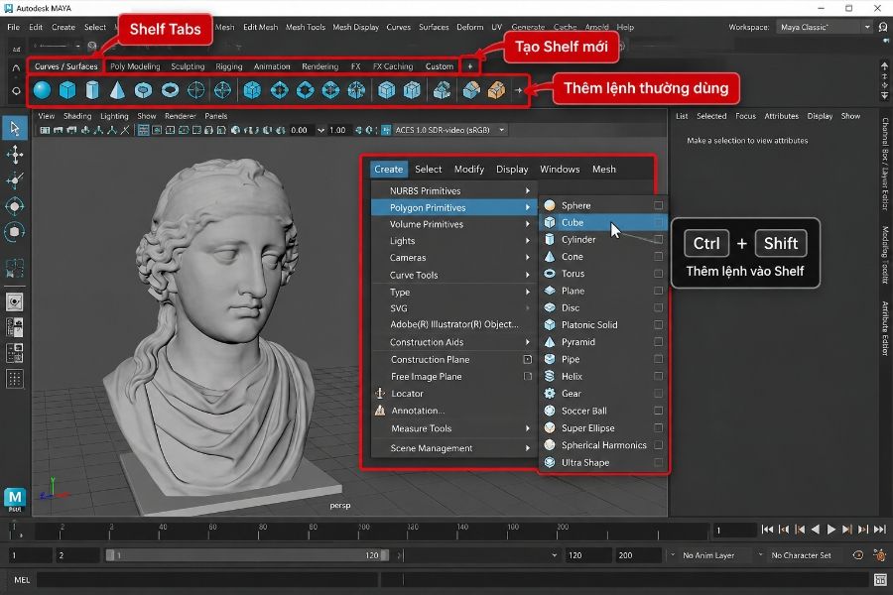Image resolution: width=893 pixels, height=595 pixels.
Task: Open the Script Editor icon beside the command line
Action: click(x=880, y=579)
